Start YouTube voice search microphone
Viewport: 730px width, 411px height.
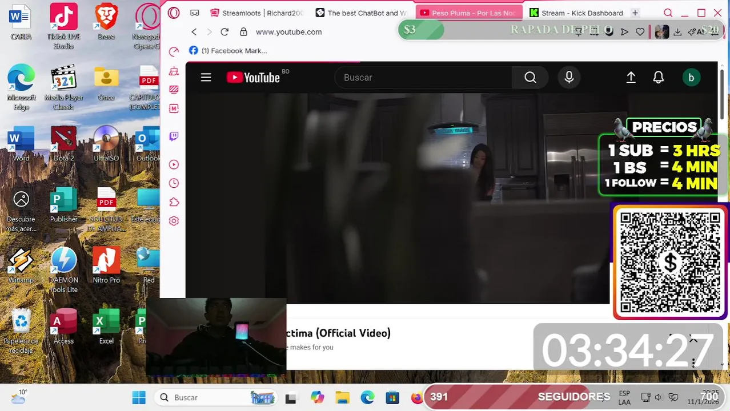(569, 78)
